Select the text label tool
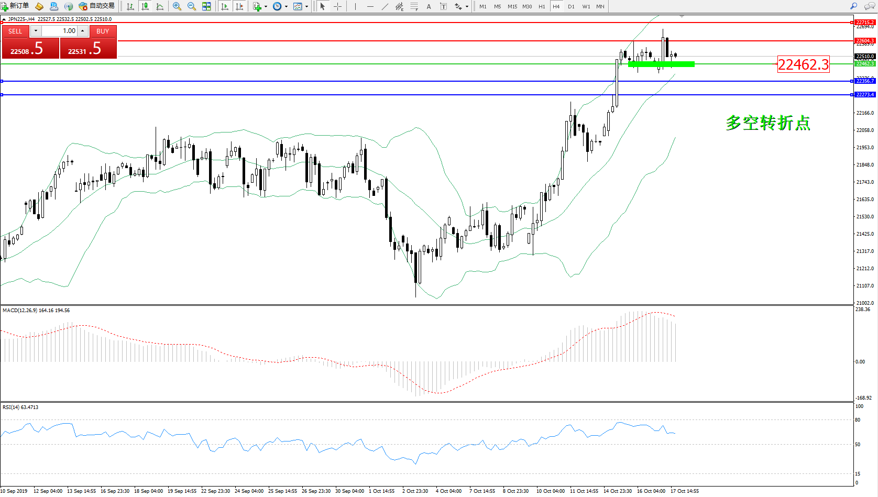 tap(429, 6)
